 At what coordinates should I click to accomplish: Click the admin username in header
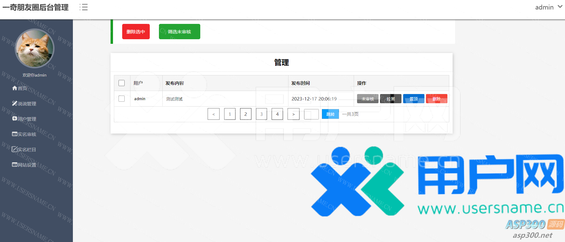tap(544, 7)
